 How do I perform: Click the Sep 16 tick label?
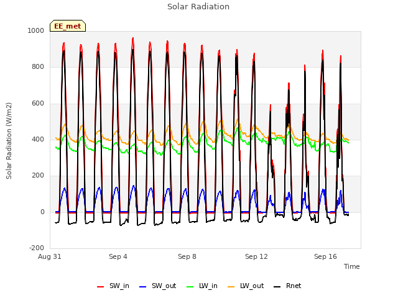[x=325, y=256]
